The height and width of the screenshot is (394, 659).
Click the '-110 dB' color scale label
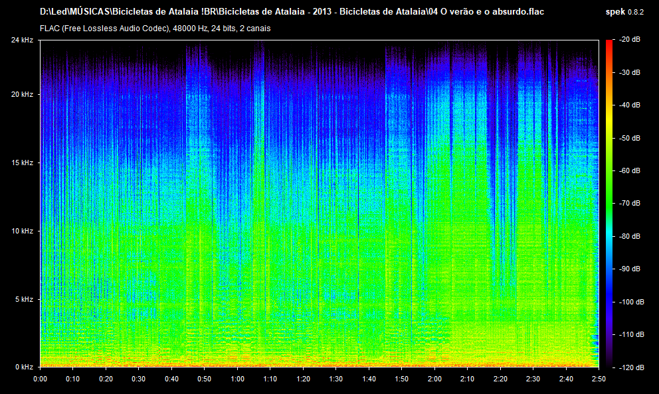tap(632, 334)
